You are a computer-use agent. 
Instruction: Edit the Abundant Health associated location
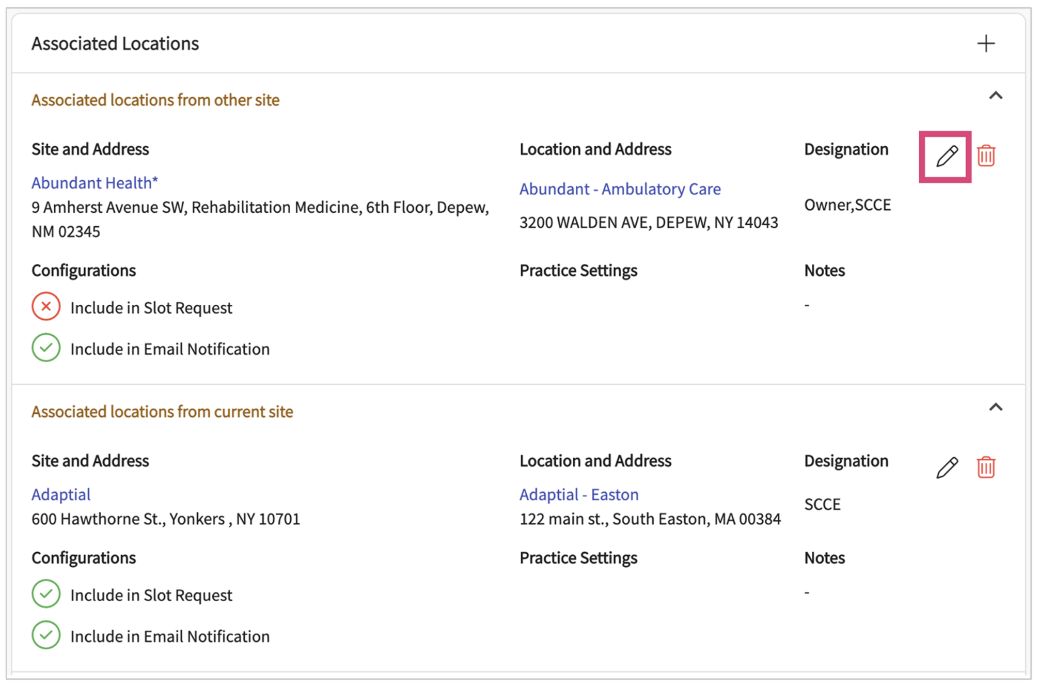[x=947, y=156]
